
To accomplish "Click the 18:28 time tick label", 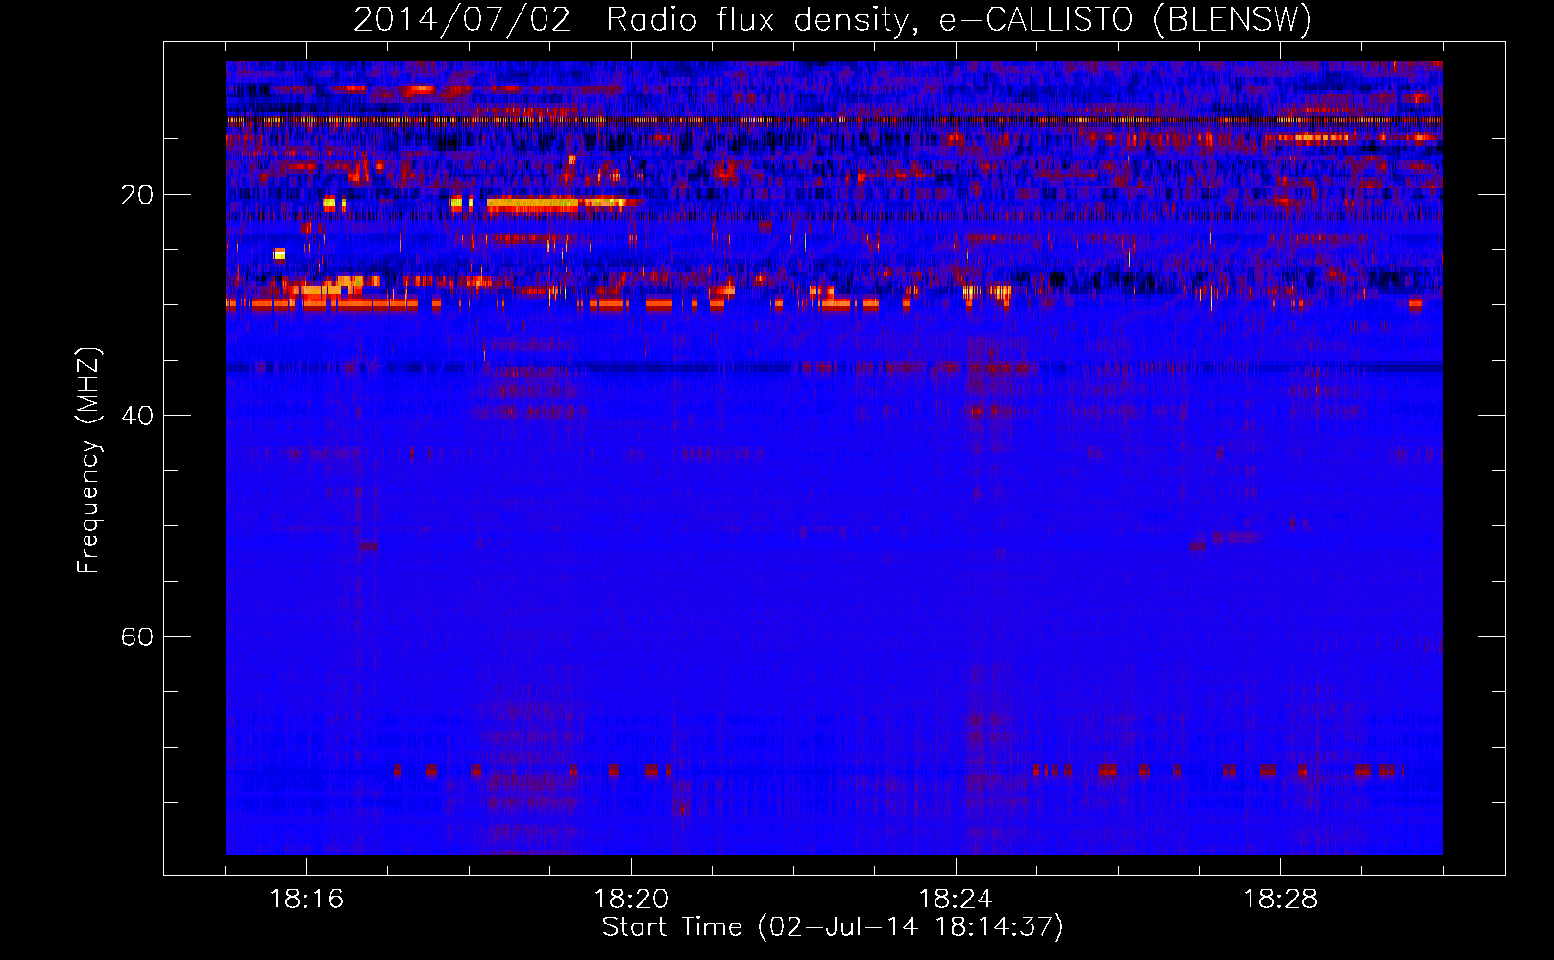I will coord(1280,900).
